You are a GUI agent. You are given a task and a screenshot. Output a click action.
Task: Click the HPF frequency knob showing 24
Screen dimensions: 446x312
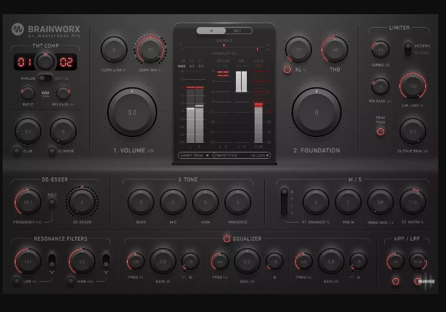(396, 261)
